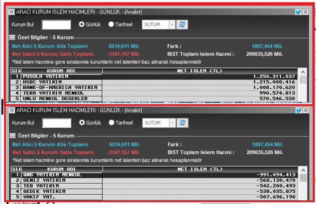This screenshot has width=316, height=204.
Task: Select HSBC YATIRIM row
Action: pyautogui.click(x=154, y=82)
